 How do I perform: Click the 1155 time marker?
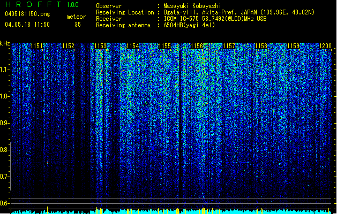pos(164,46)
